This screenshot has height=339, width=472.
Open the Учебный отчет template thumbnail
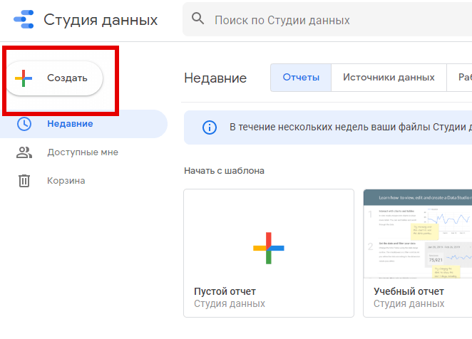coord(418,234)
